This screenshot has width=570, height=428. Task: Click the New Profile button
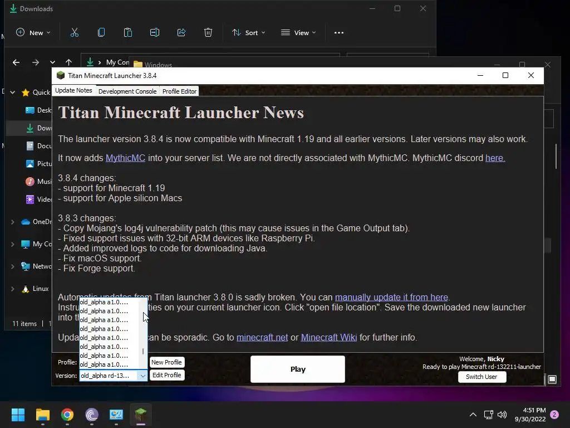[x=166, y=362]
